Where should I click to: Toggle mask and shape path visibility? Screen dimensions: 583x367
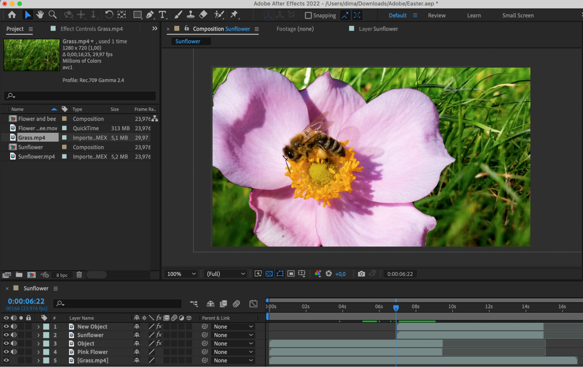280,274
